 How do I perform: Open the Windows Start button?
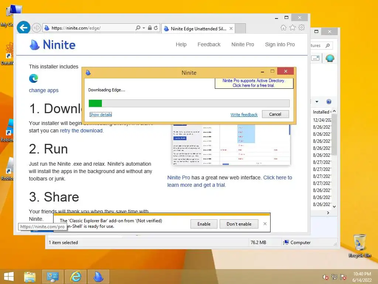coord(9,277)
